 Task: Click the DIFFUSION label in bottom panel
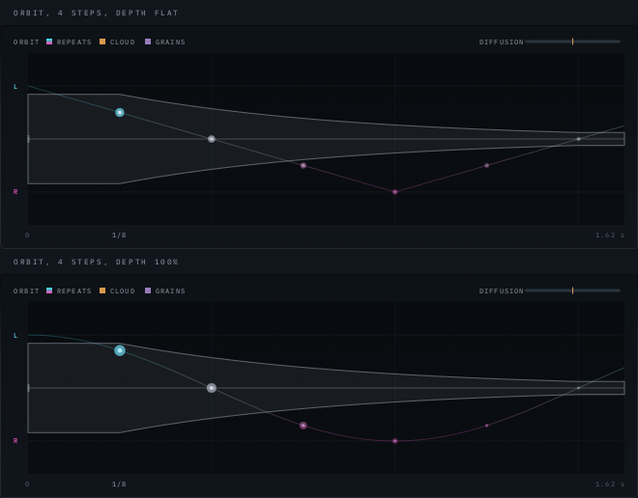click(x=502, y=290)
